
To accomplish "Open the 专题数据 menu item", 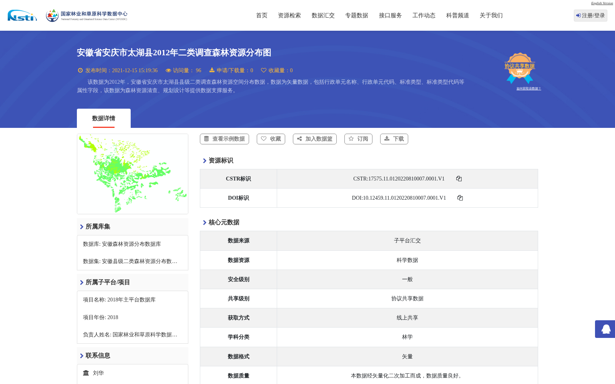I will (357, 15).
